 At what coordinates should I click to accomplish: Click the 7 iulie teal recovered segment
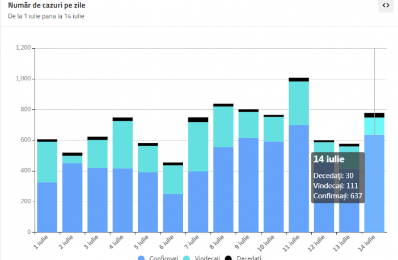click(198, 146)
